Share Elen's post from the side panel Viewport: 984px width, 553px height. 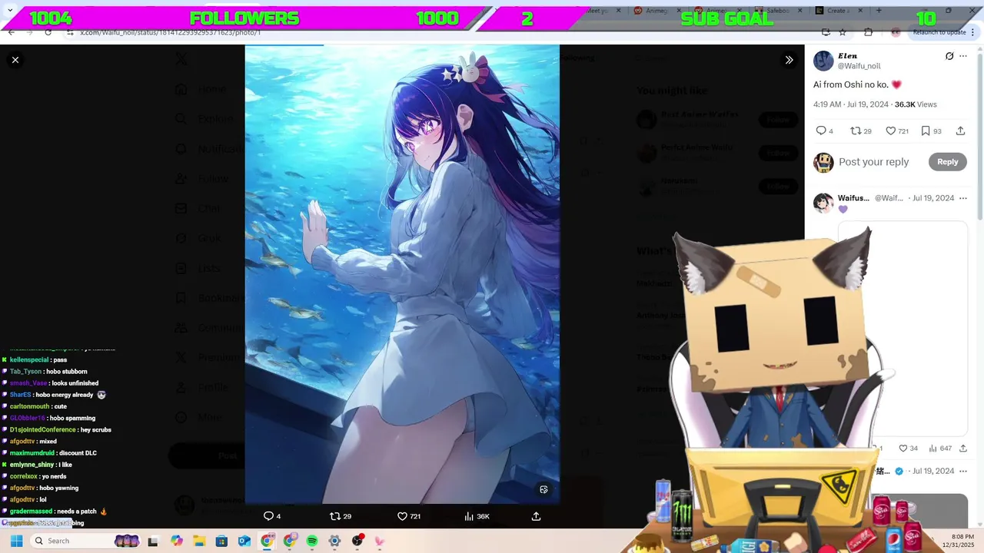pyautogui.click(x=960, y=131)
